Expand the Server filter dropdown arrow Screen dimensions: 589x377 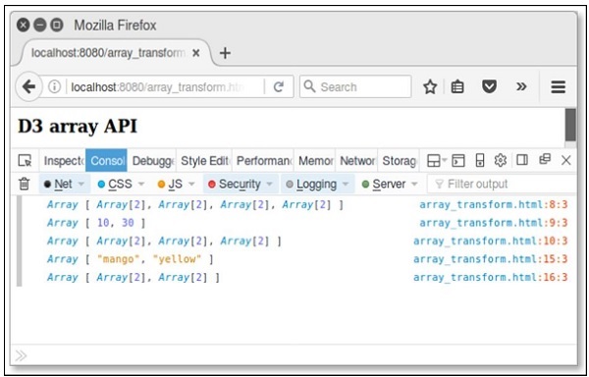pos(414,184)
